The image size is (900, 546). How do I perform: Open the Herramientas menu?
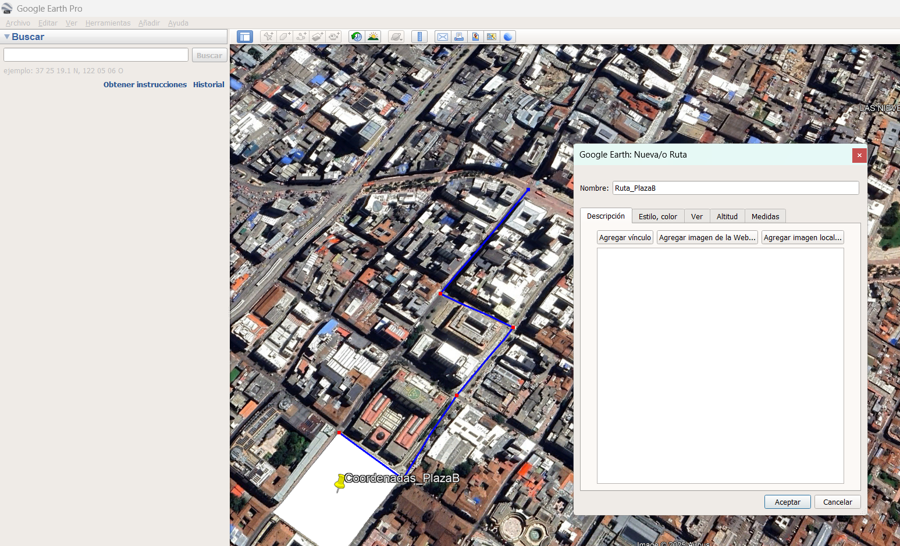[x=108, y=23]
